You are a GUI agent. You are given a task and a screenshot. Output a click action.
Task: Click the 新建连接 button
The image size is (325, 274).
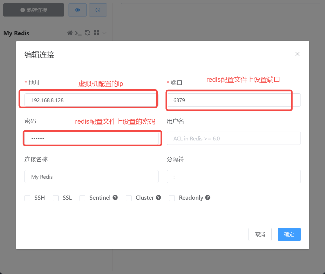34,10
